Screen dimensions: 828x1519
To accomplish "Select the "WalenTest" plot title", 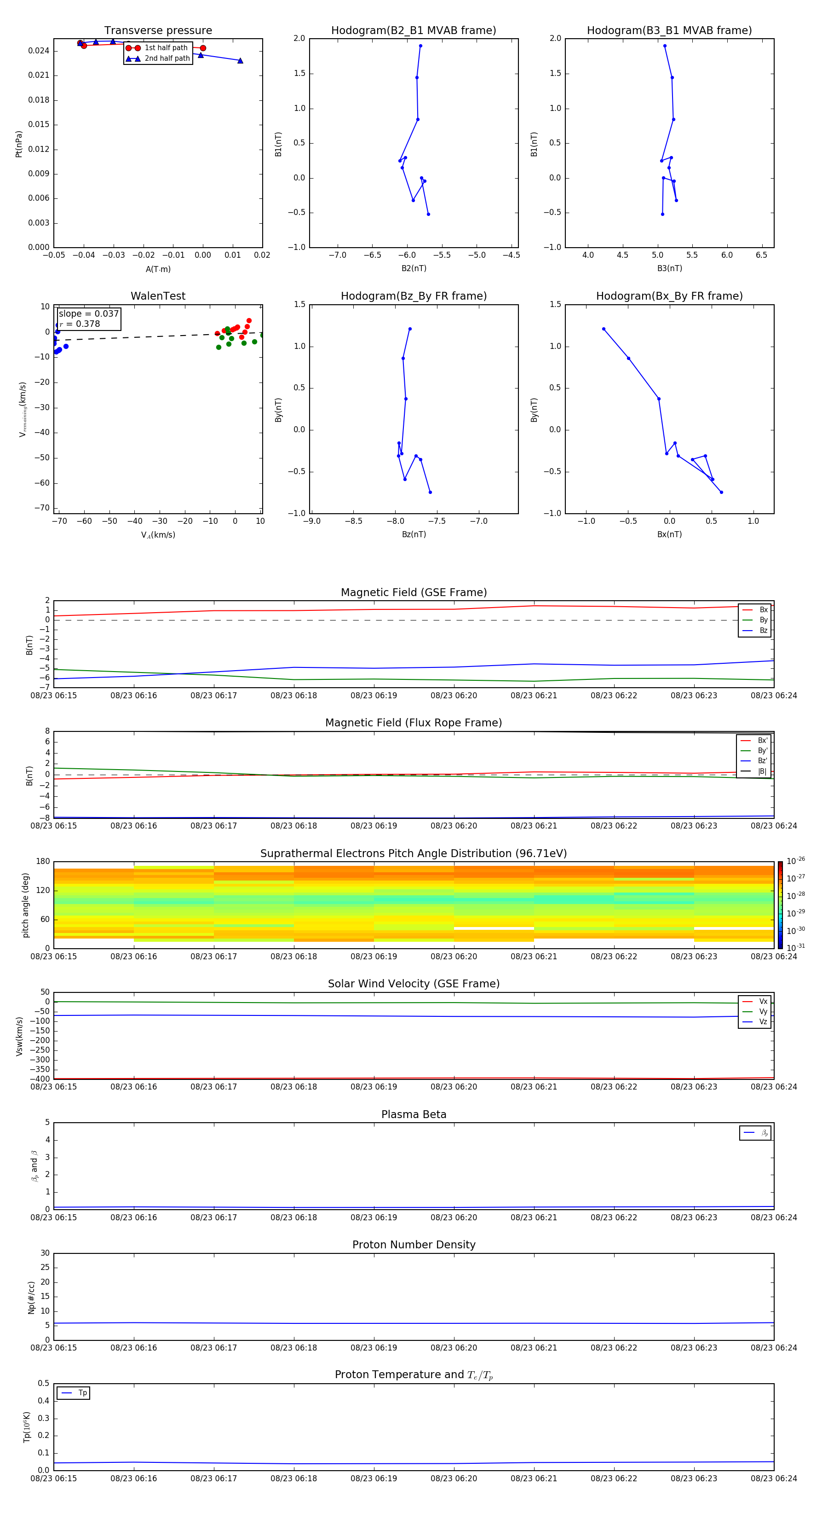I will coord(158,296).
